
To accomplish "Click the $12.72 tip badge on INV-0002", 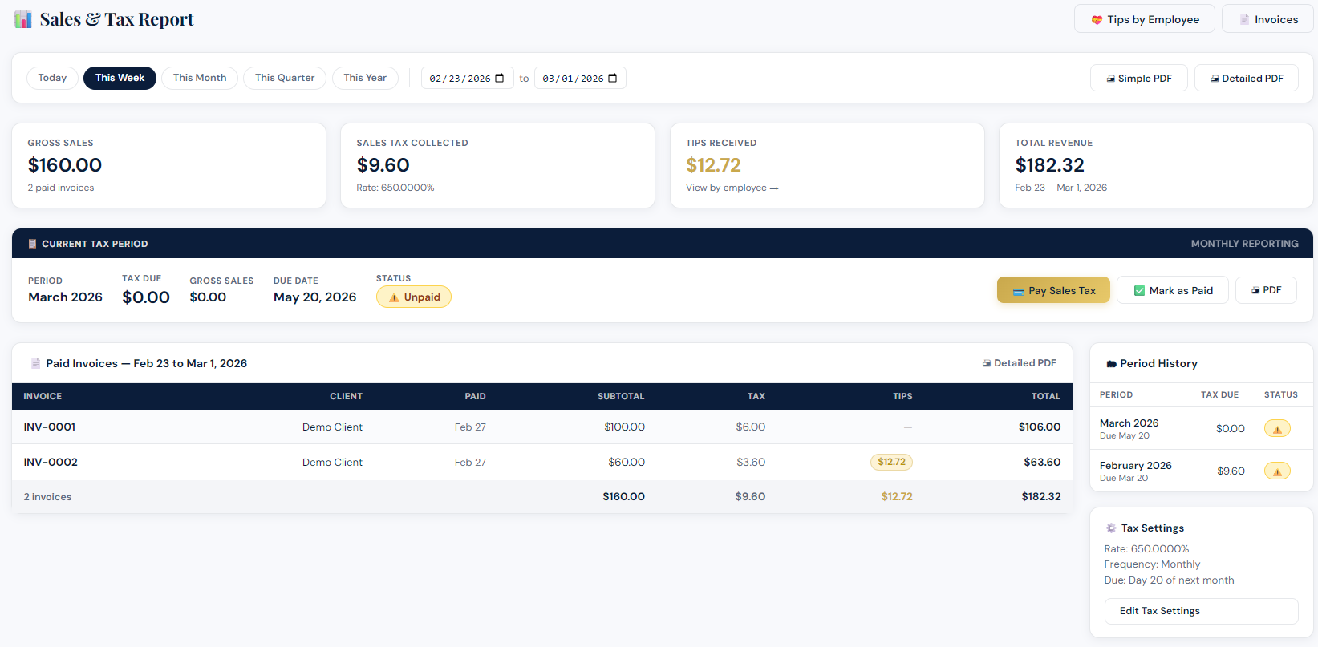I will click(891, 462).
